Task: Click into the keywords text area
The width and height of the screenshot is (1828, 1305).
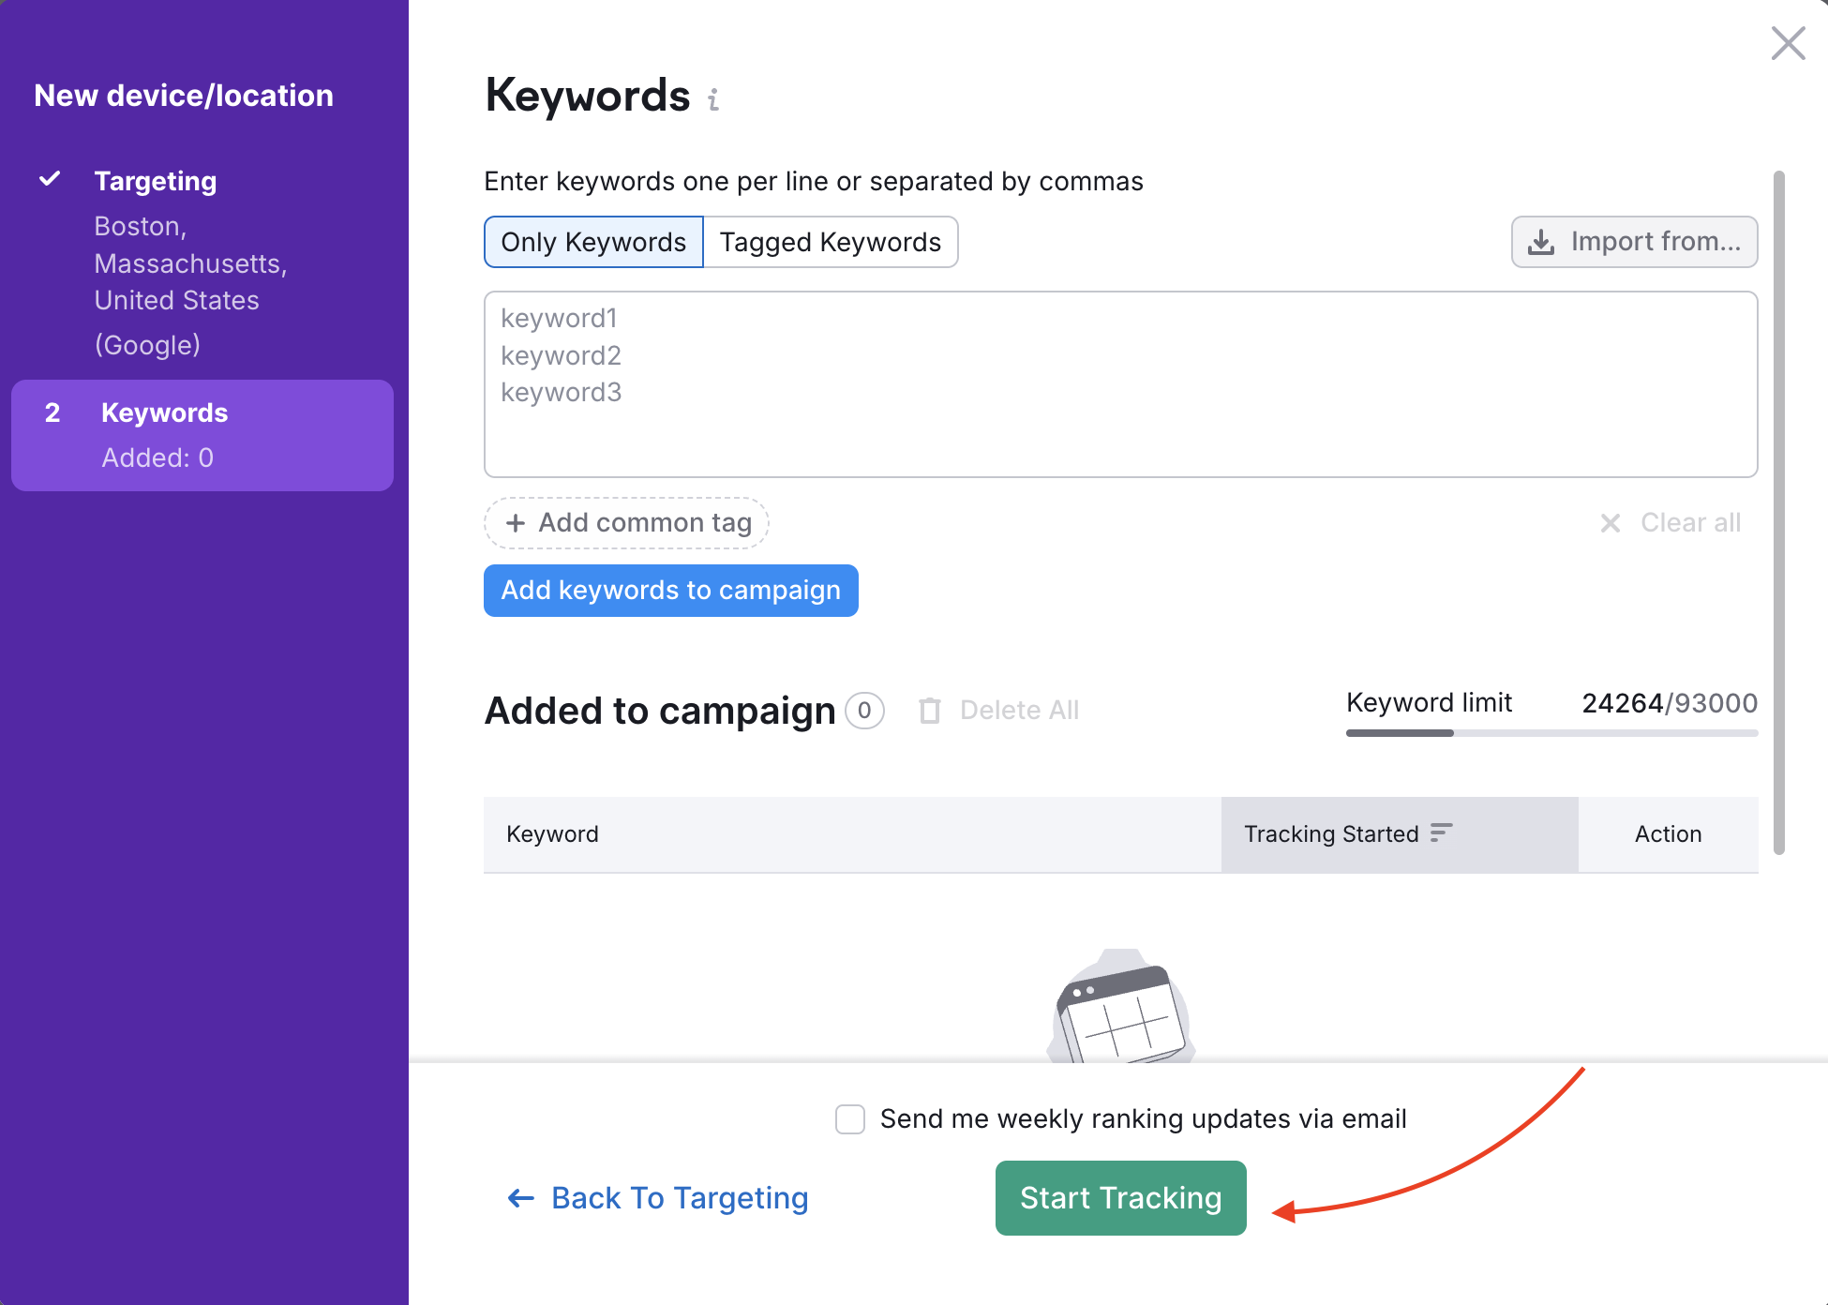Action: [1120, 384]
